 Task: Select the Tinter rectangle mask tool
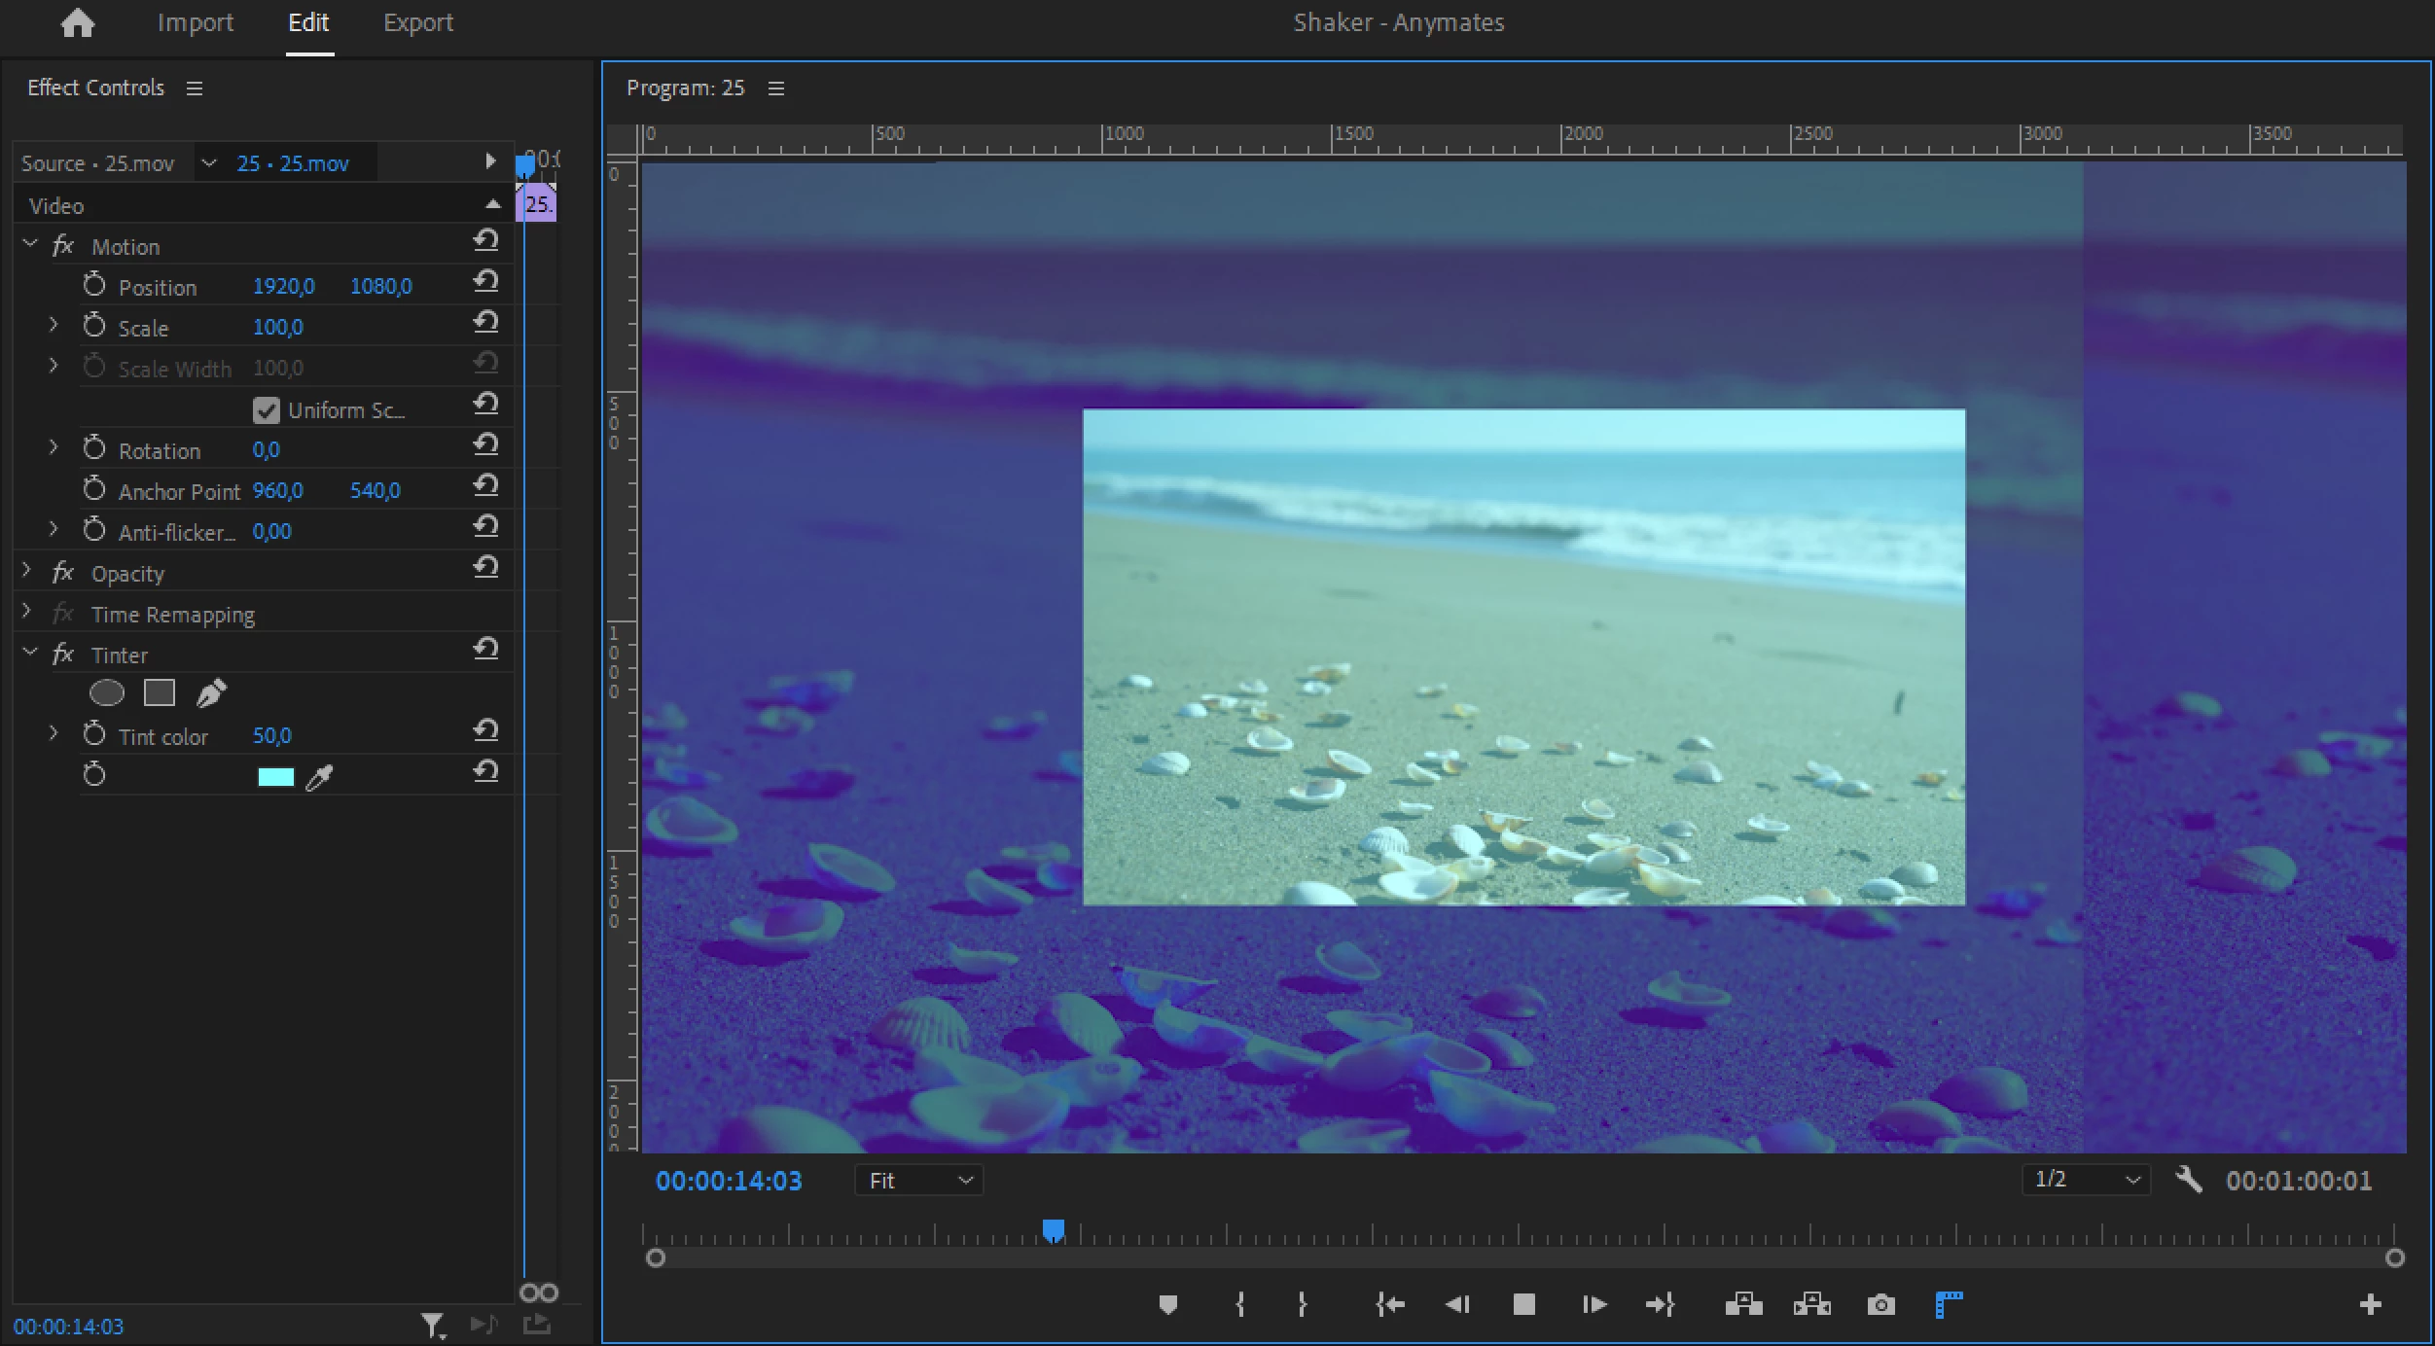[160, 692]
